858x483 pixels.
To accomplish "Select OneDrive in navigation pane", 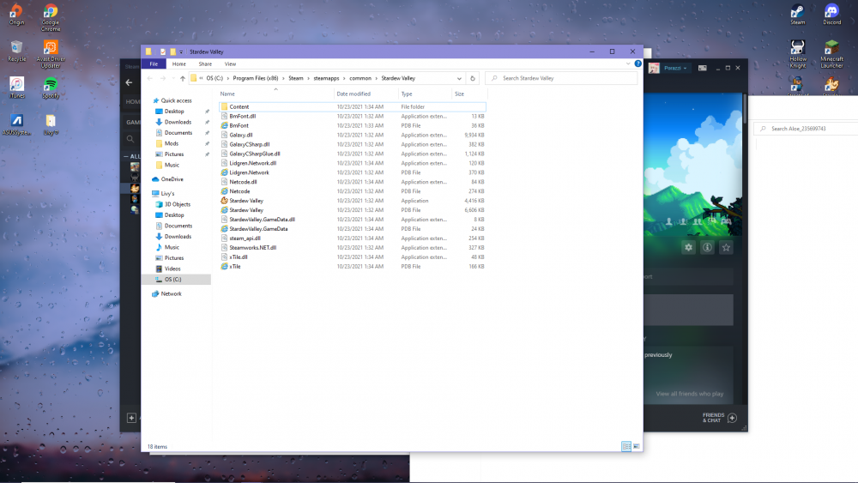I will pos(172,178).
